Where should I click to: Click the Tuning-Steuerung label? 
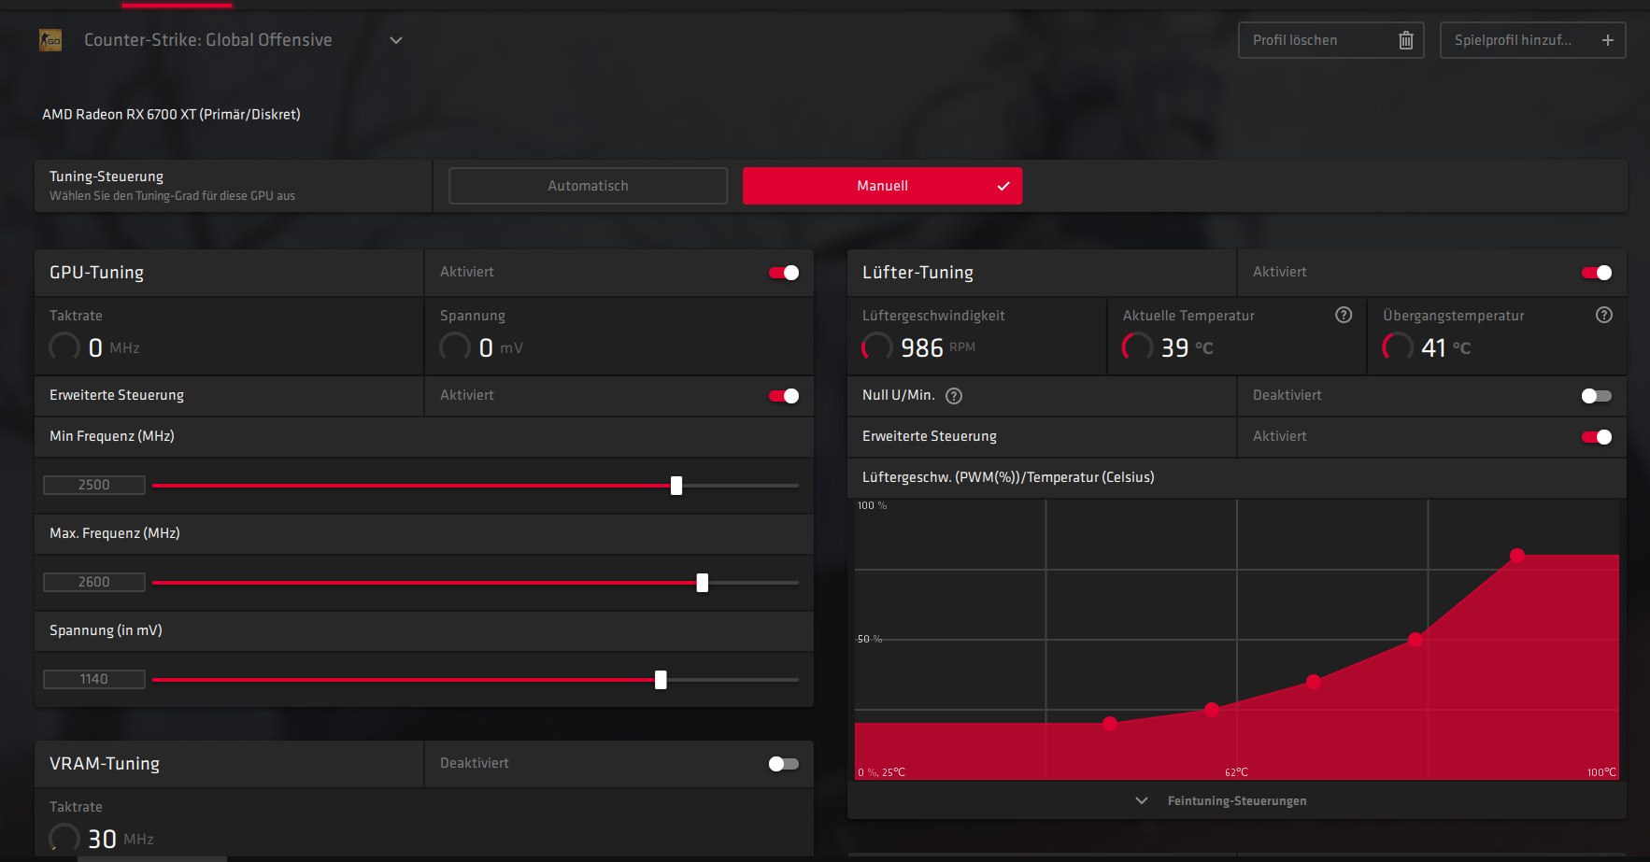coord(107,177)
